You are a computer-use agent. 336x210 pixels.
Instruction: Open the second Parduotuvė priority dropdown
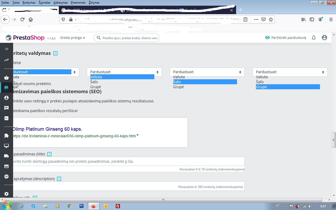[124, 72]
